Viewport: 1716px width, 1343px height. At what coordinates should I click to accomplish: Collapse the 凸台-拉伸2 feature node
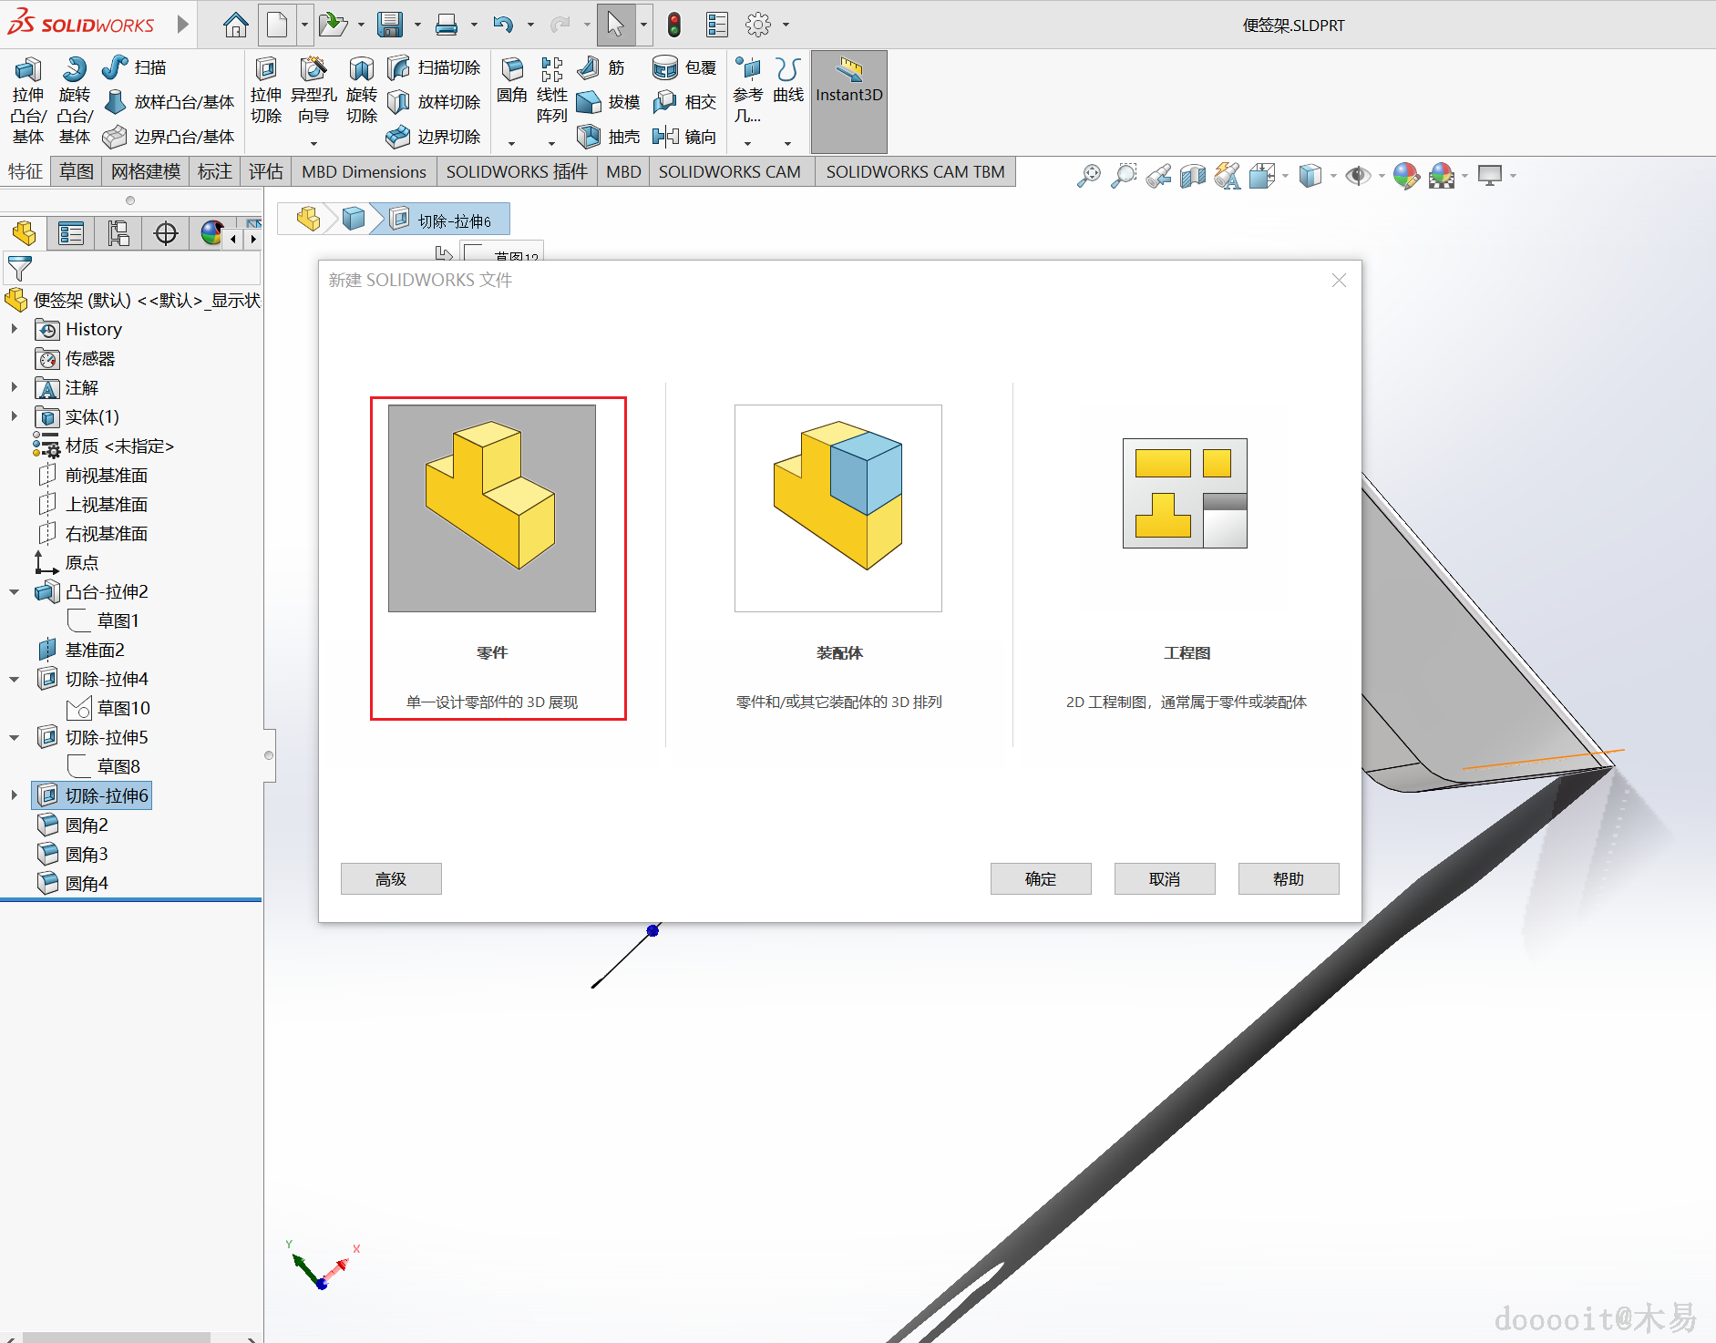point(14,591)
